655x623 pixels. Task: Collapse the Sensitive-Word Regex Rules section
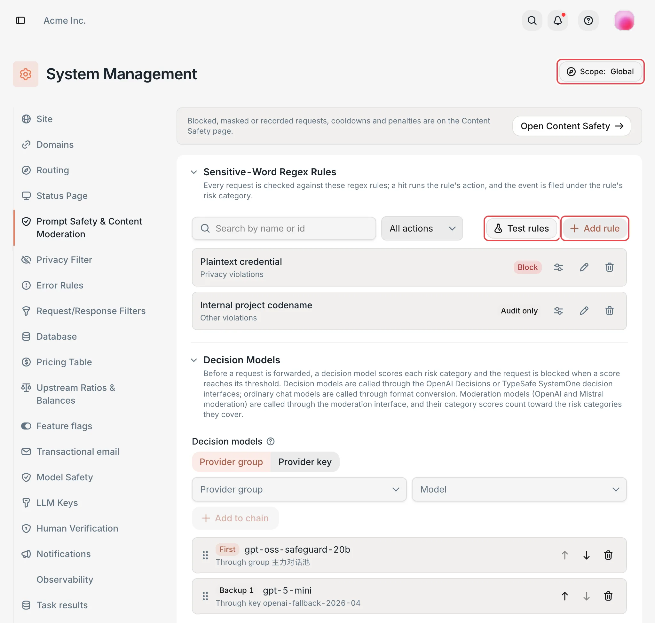[194, 172]
